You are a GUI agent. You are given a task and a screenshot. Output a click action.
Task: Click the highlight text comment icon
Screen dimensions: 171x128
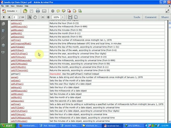pos(64,11)
